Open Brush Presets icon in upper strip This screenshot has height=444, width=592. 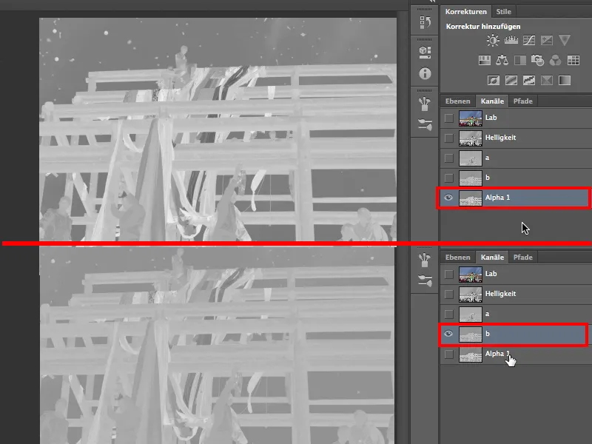tap(425, 104)
